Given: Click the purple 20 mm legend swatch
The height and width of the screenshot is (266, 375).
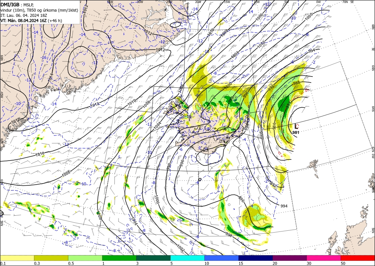Looking at the screenshot, I should (289, 258).
